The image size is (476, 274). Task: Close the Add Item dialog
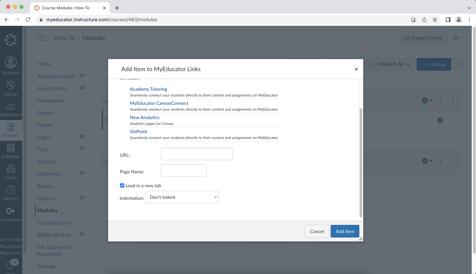click(x=356, y=69)
